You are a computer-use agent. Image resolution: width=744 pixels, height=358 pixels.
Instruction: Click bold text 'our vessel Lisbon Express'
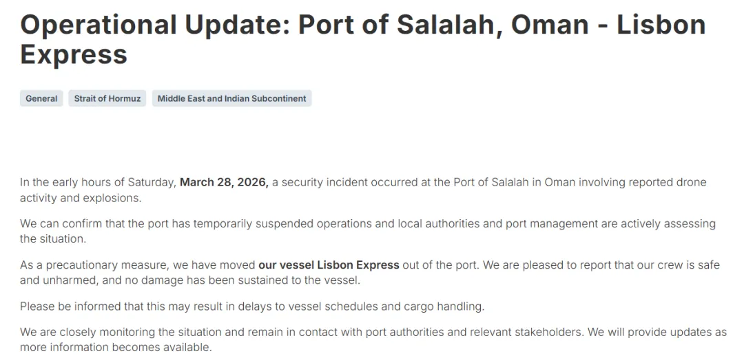coord(329,265)
